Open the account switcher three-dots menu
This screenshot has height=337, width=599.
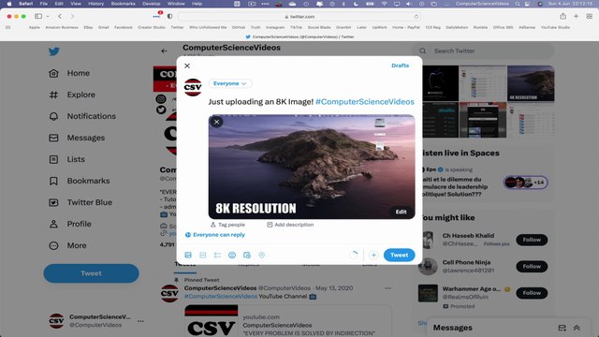(140, 321)
